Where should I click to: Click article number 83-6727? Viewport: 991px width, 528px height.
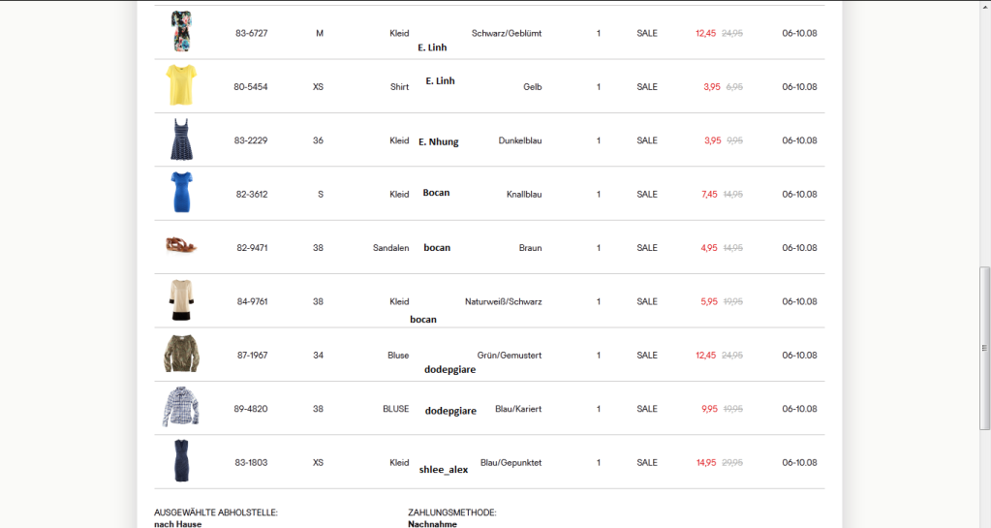(x=251, y=33)
